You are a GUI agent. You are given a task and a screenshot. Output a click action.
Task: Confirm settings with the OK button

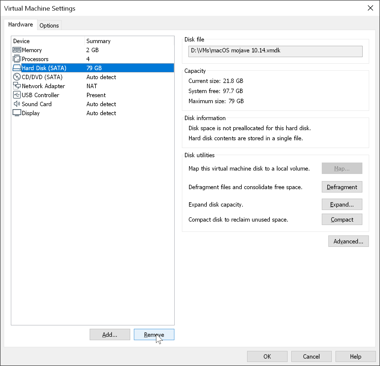click(267, 356)
